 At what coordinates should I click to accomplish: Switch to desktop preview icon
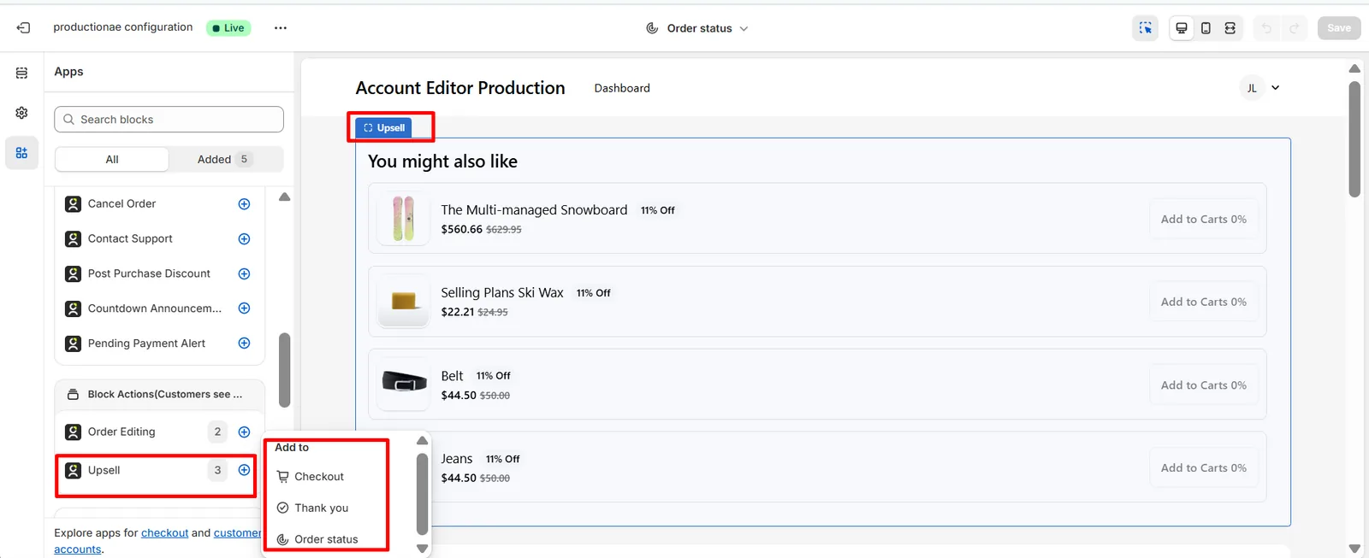coord(1182,28)
